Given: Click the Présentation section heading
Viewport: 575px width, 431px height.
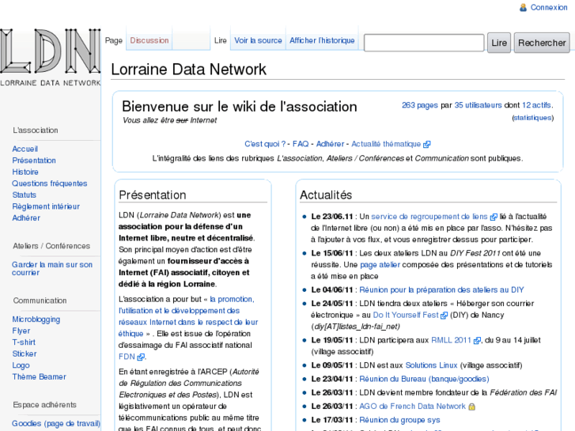Looking at the screenshot, I should 153,195.
